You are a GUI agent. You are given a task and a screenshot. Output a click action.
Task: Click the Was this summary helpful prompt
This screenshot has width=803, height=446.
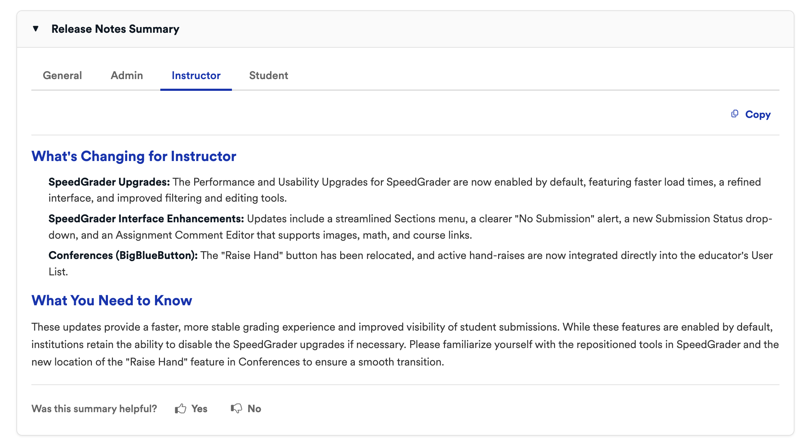pyautogui.click(x=94, y=409)
